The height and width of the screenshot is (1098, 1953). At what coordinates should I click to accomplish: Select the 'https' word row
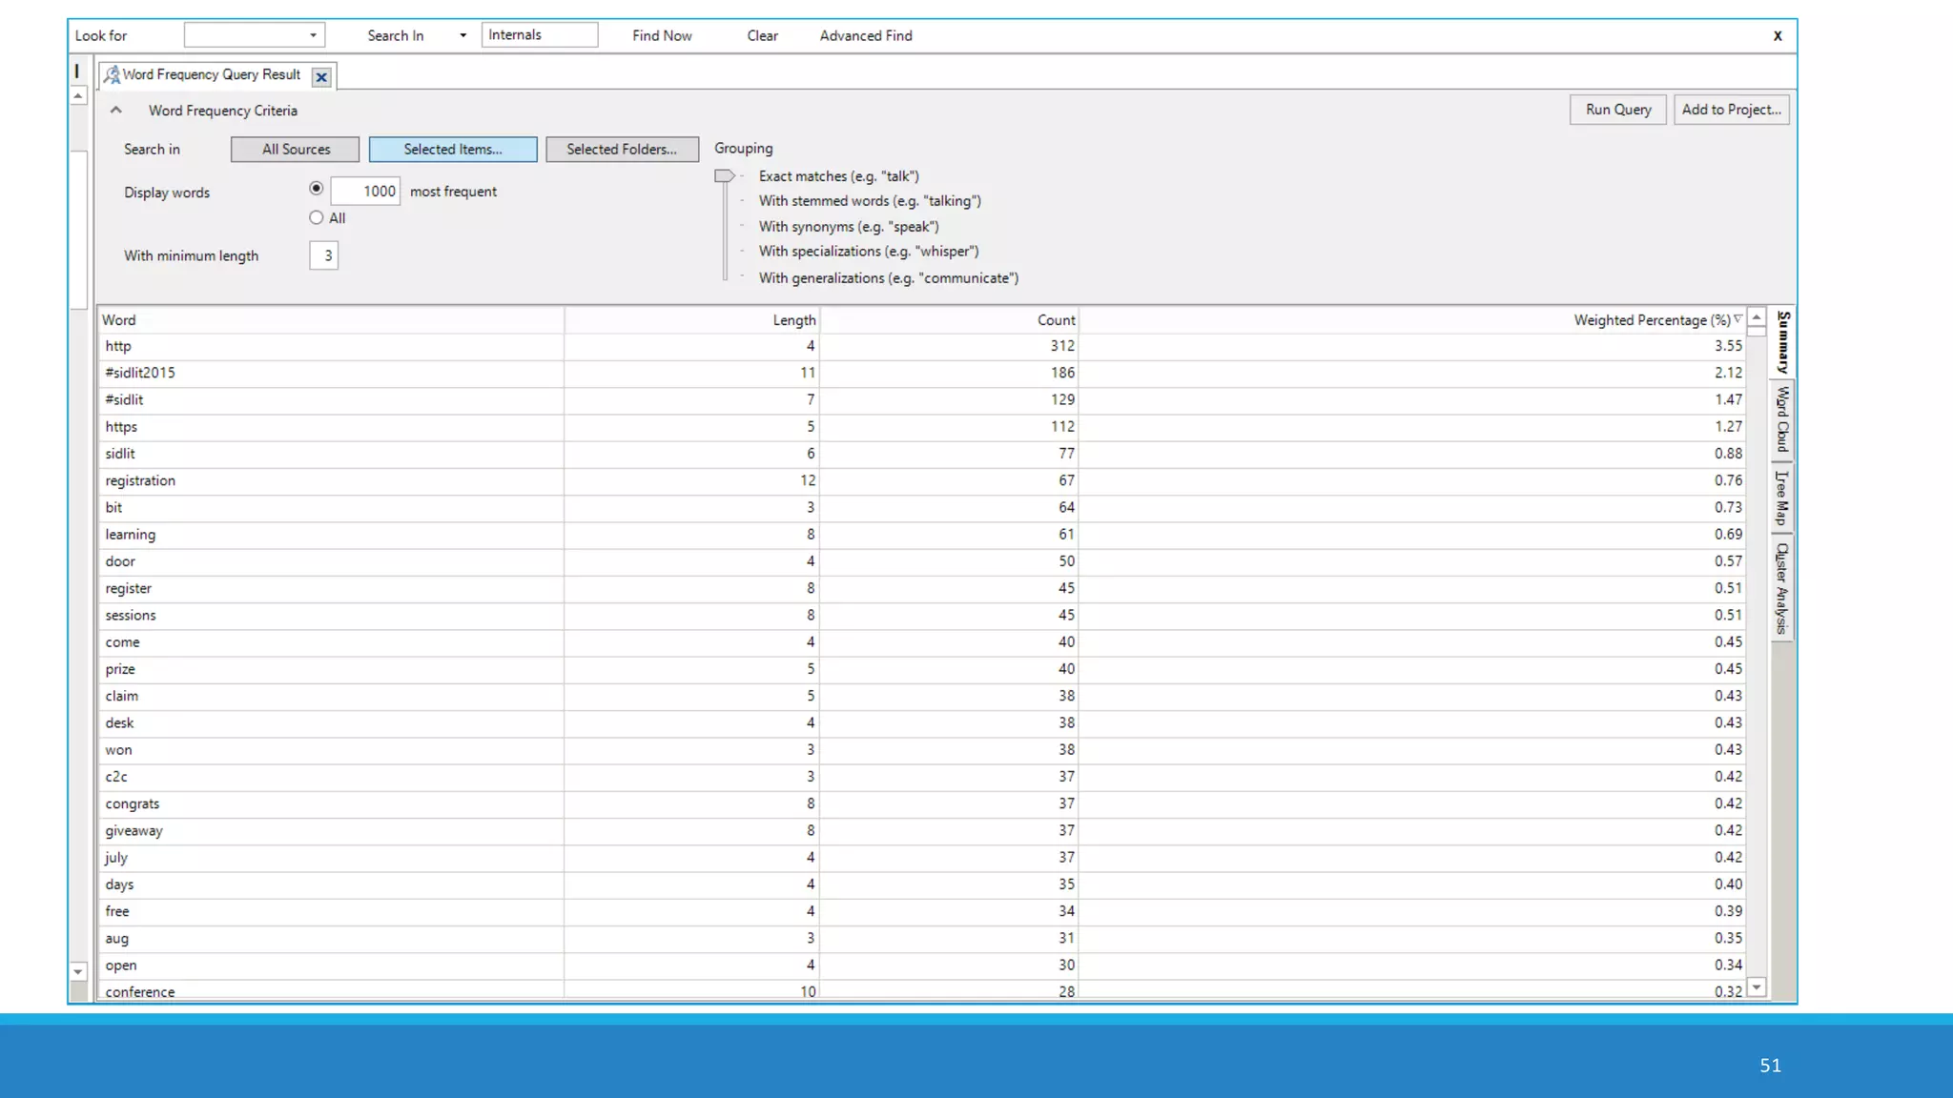coord(922,427)
